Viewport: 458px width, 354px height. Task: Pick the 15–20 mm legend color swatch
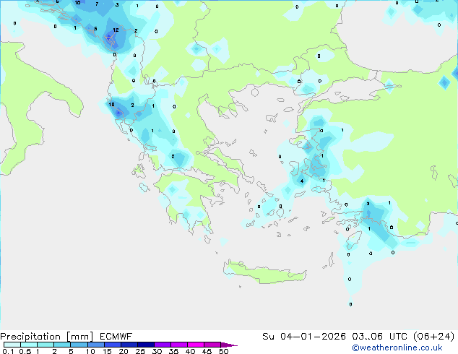[x=113, y=345]
